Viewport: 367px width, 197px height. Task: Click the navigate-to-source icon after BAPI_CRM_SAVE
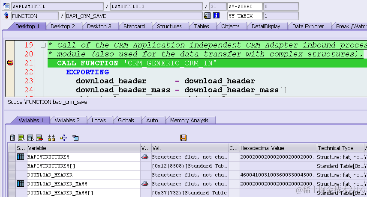tap(207, 16)
